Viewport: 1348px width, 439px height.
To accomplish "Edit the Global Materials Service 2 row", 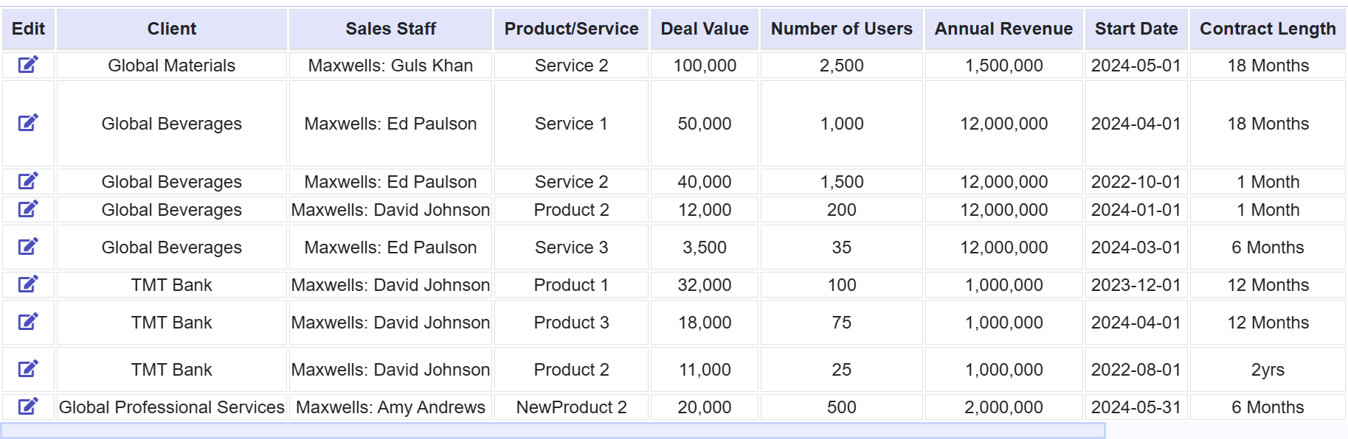I will coord(28,65).
